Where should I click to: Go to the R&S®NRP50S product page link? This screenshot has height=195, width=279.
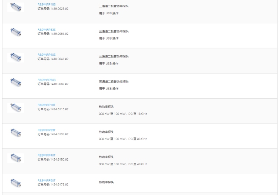(46, 80)
